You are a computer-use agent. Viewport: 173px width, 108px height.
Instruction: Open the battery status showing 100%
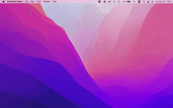tap(126, 2)
